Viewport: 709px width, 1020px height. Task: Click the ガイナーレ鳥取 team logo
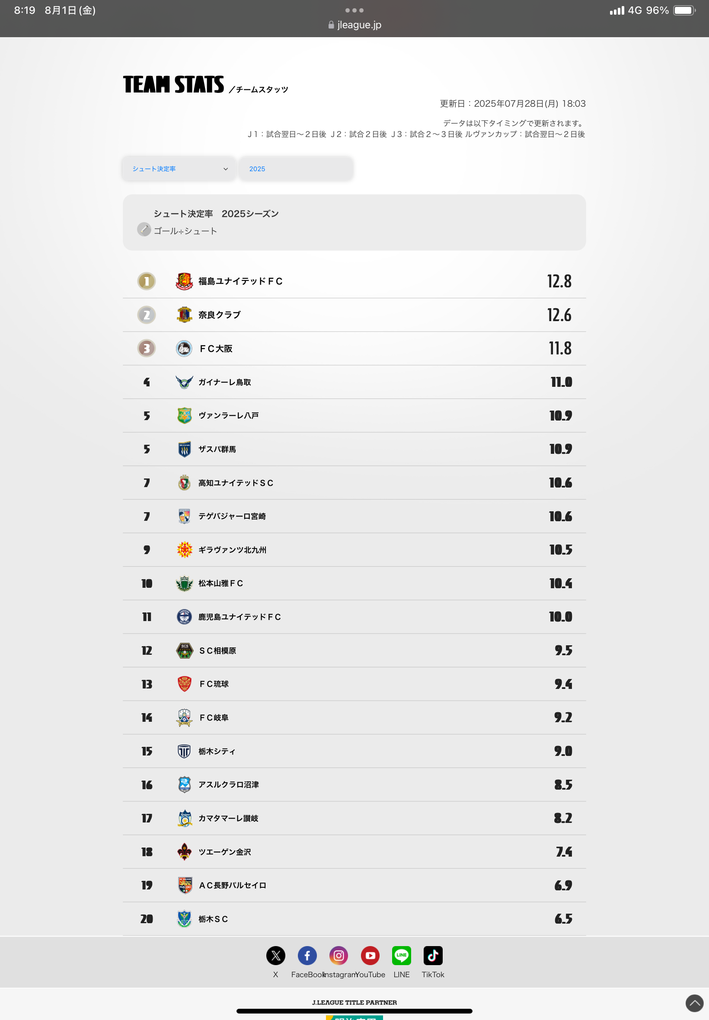pyautogui.click(x=184, y=382)
